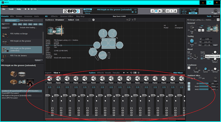221x122 pixels.
Task: Open the mixer View dropdown
Action: point(57,73)
